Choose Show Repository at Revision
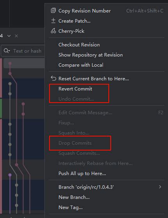 [x=90, y=55]
